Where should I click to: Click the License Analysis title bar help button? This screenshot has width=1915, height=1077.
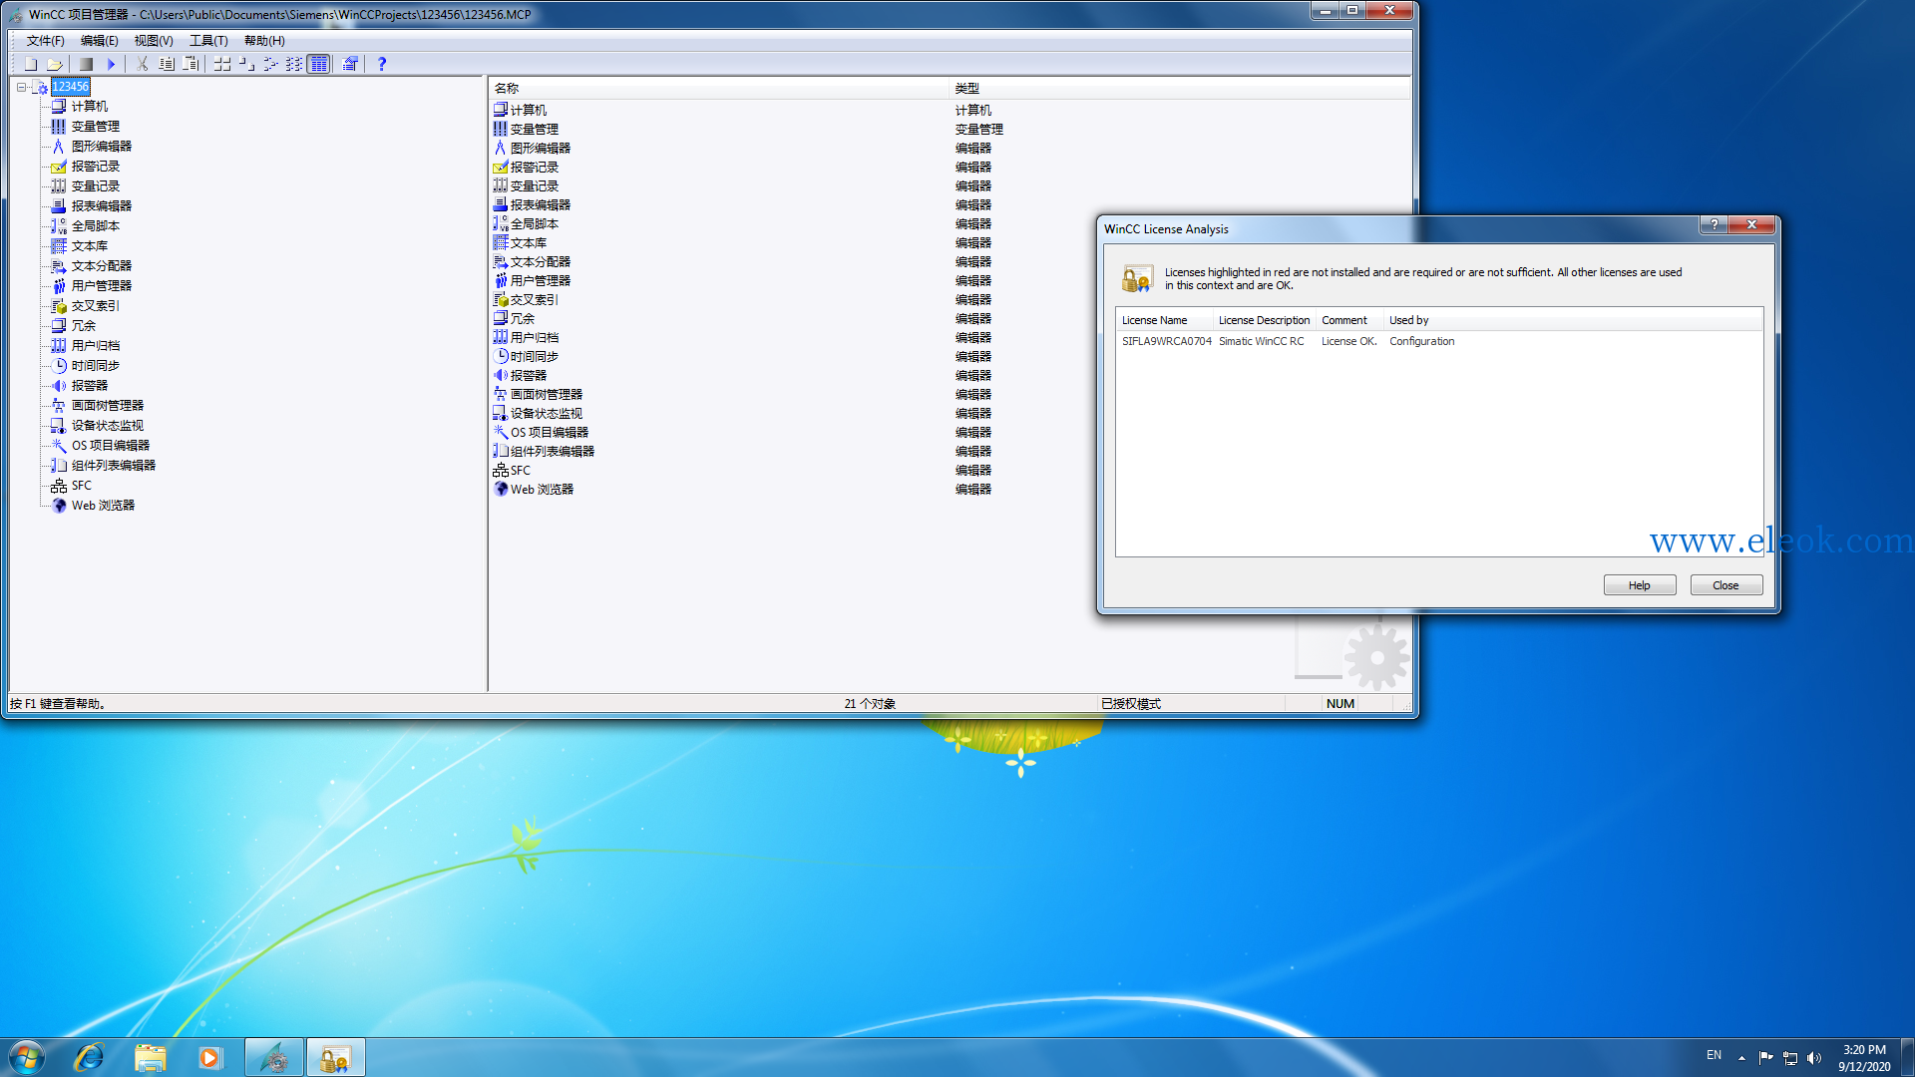1714,224
